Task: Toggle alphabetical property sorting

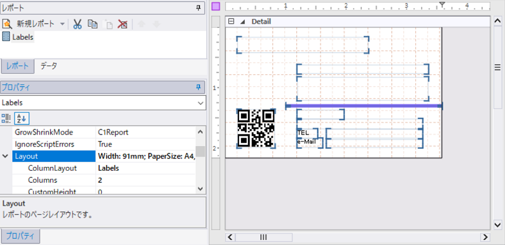Action: pos(22,119)
